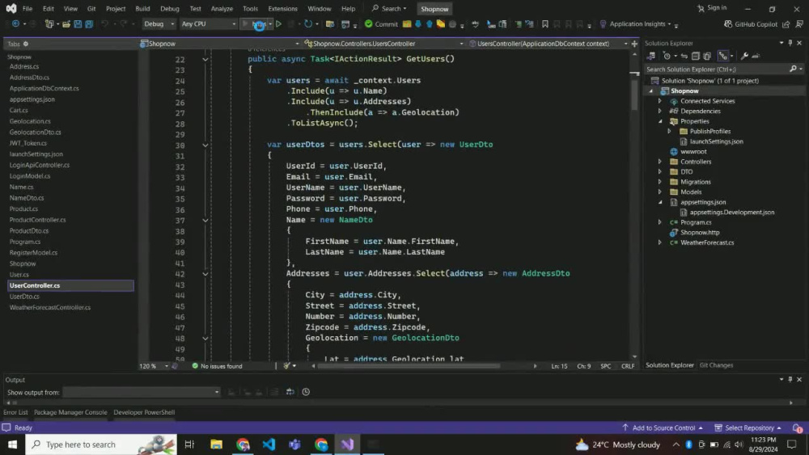Pin the Solution Explorer panel with pushpin

tap(790, 43)
